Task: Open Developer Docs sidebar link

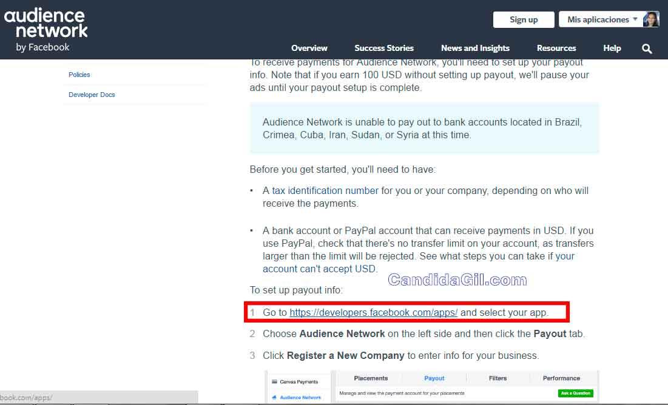Action: point(92,95)
